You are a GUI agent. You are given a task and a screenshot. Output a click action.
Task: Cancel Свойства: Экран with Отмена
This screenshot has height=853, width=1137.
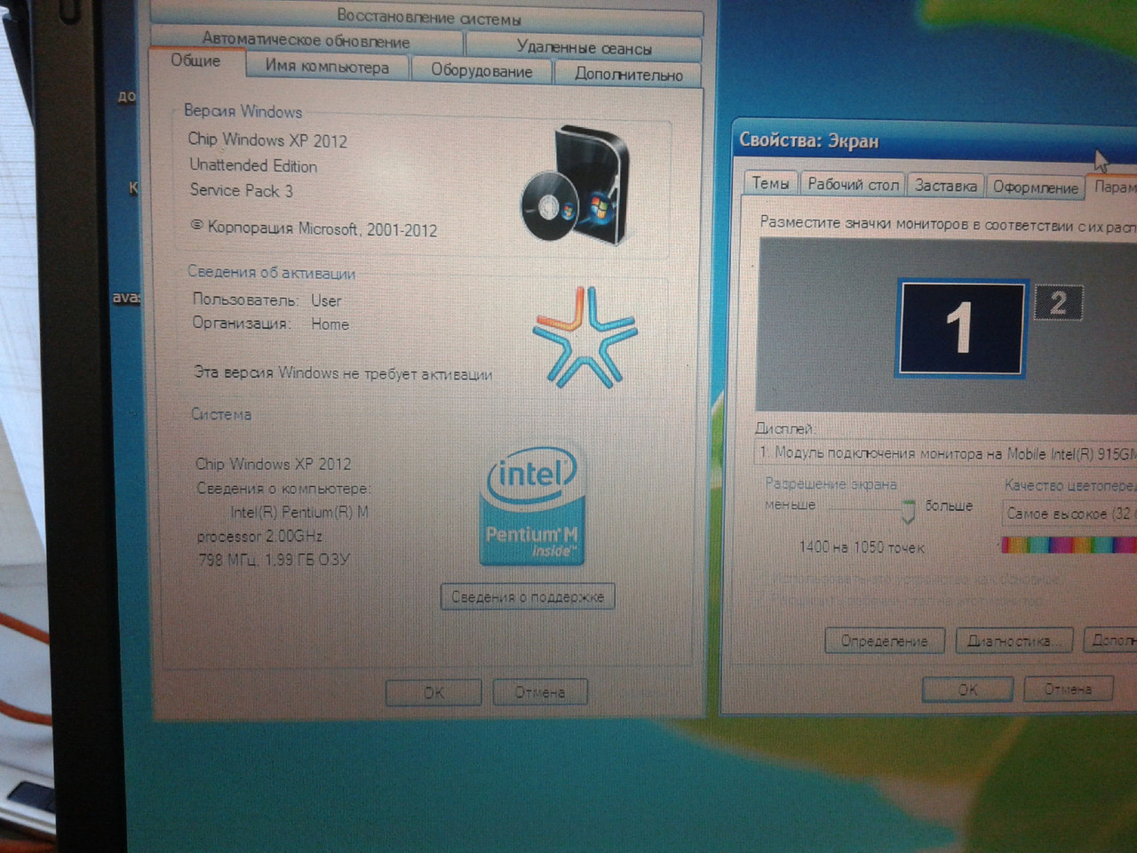click(x=1068, y=689)
